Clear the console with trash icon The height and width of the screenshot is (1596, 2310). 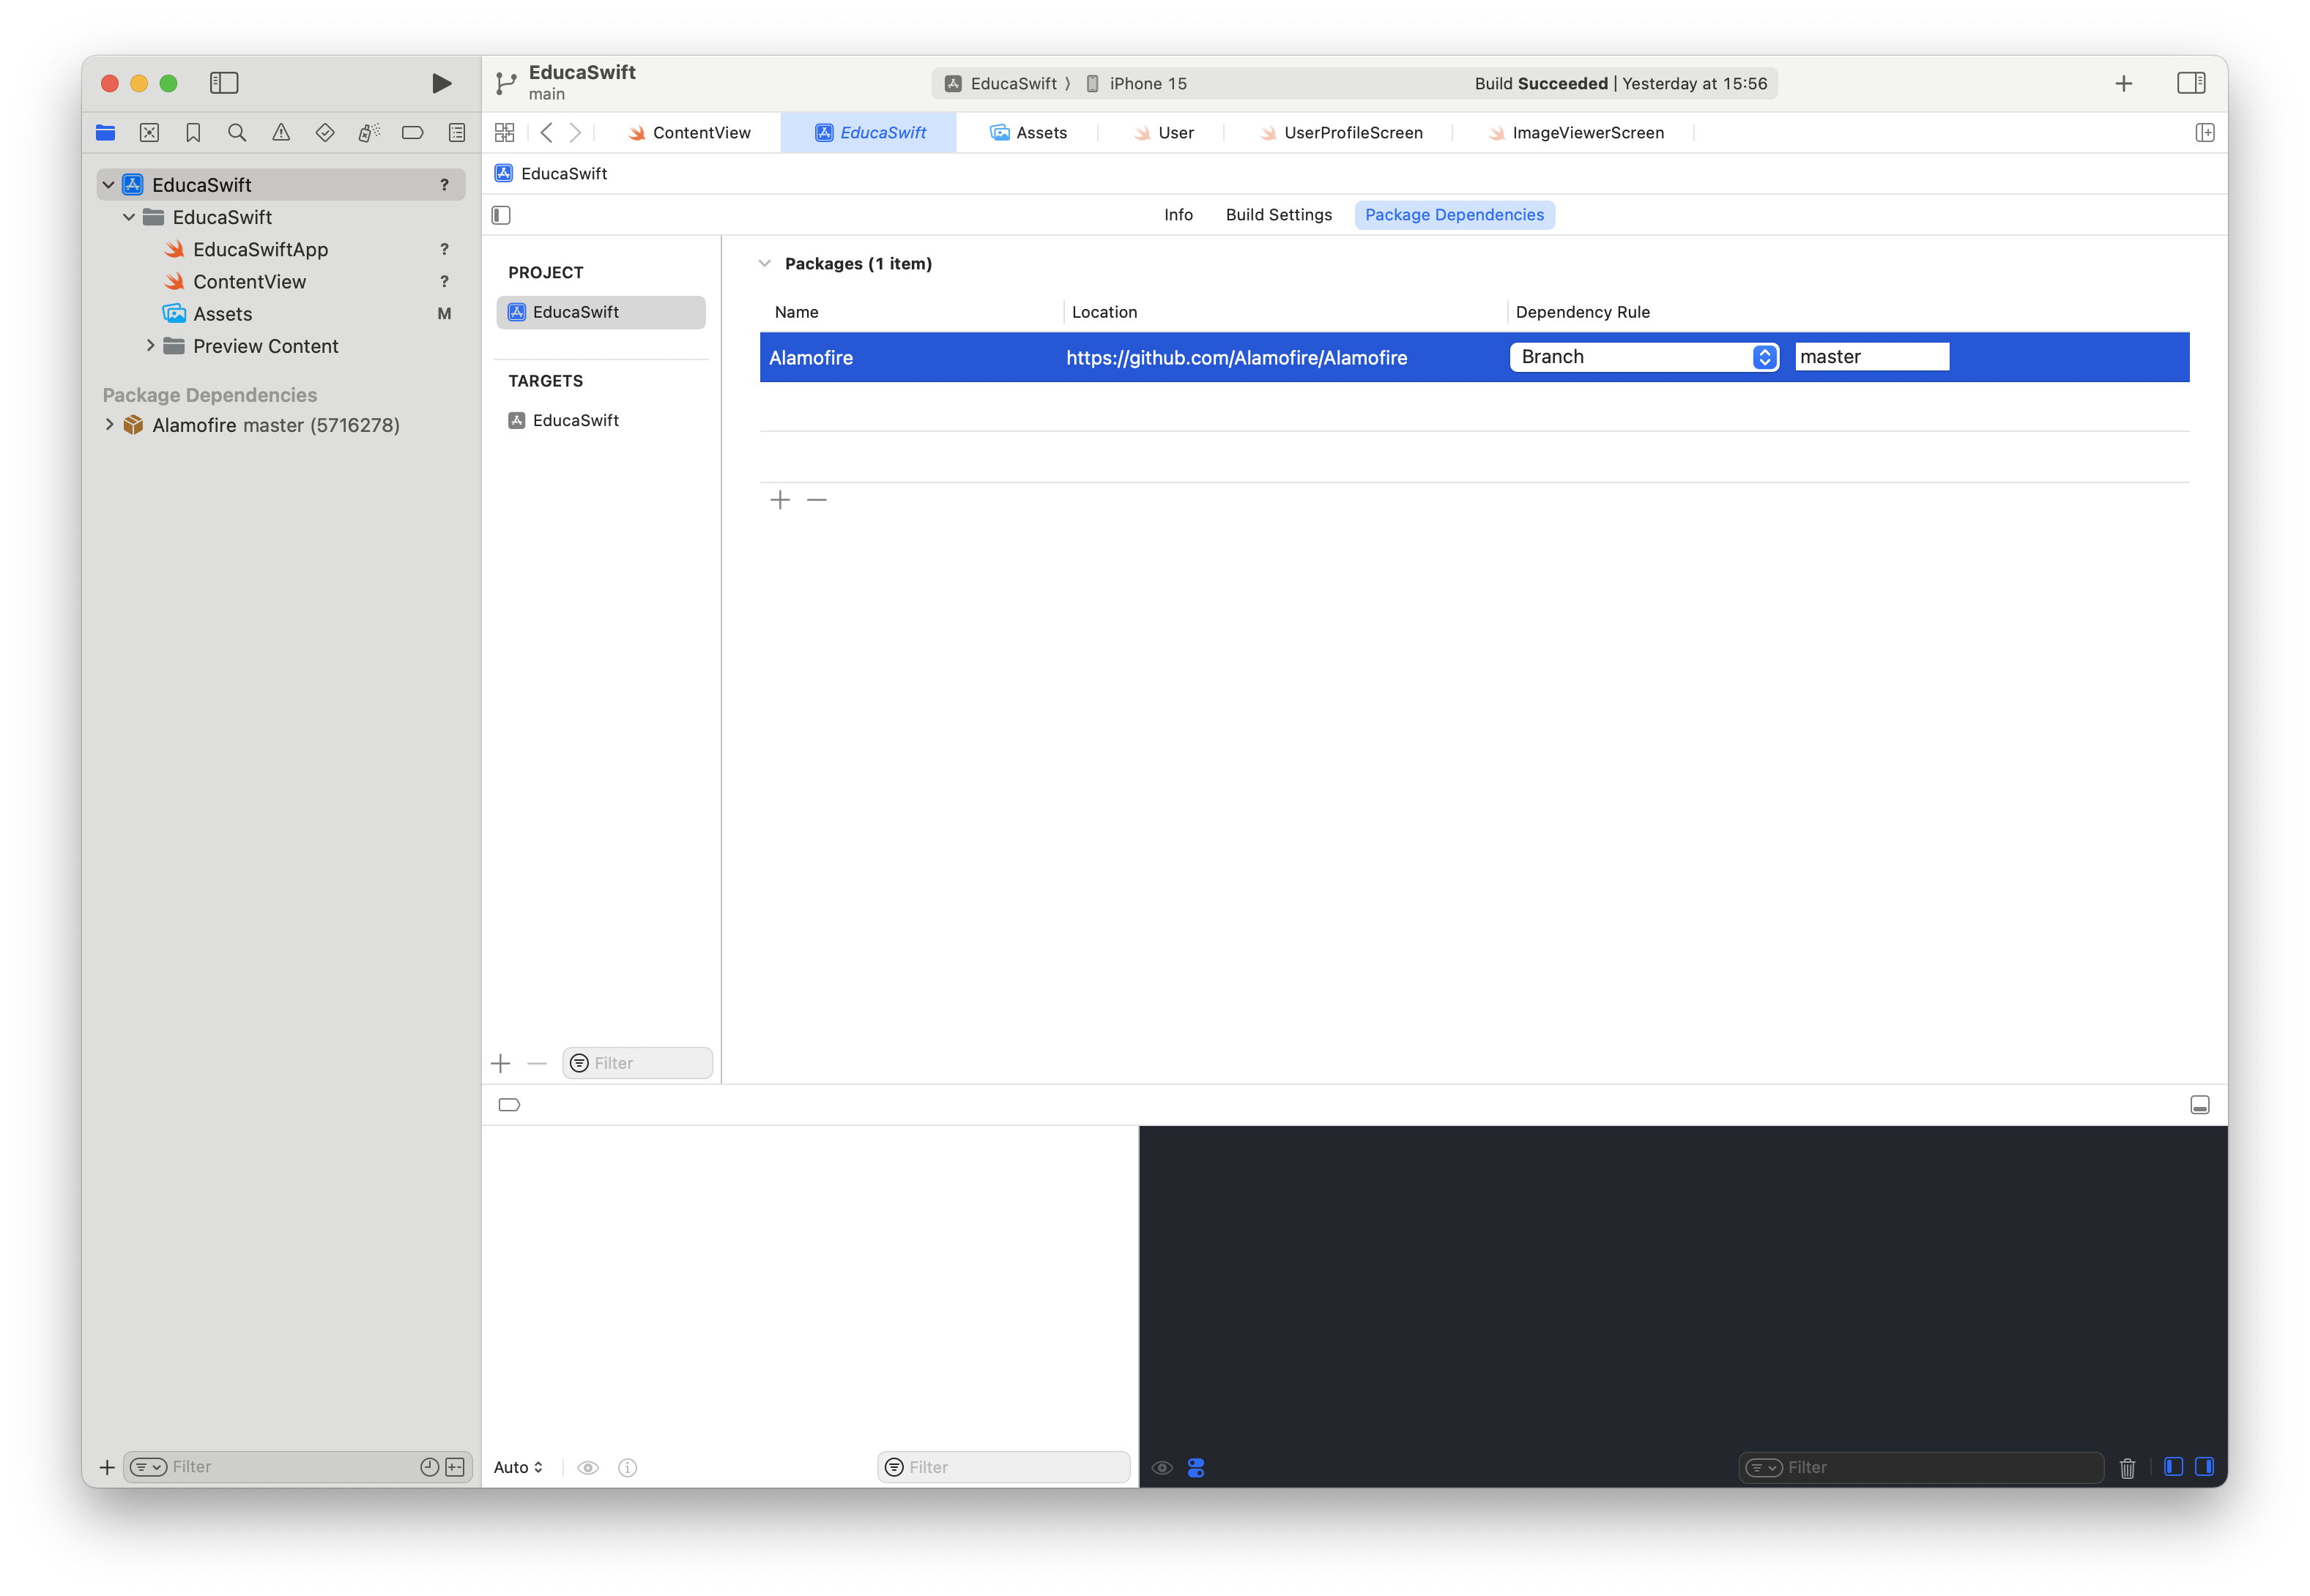pyautogui.click(x=2127, y=1467)
